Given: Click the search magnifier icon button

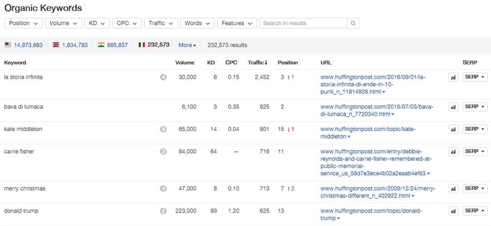Looking at the screenshot, I should coord(353,23).
